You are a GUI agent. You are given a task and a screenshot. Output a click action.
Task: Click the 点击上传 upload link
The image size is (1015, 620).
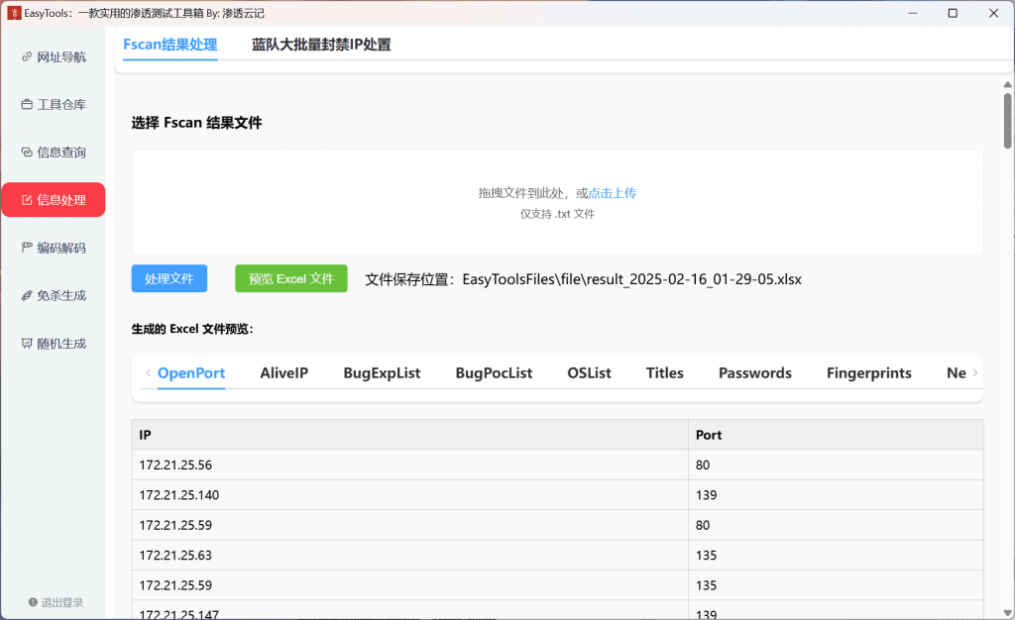613,193
